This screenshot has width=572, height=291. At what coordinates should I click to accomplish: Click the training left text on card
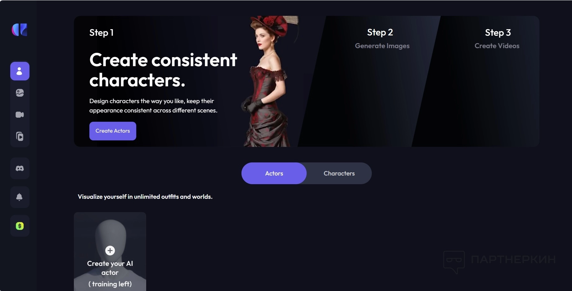tap(110, 284)
